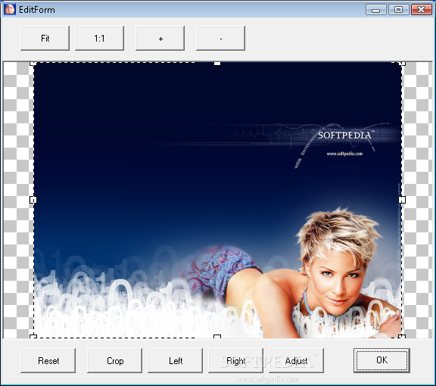Select the top-center crop handle
The width and height of the screenshot is (436, 386).
(217, 64)
